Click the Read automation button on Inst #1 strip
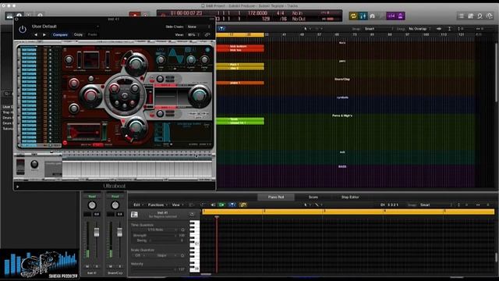The image size is (499, 281). (92, 197)
